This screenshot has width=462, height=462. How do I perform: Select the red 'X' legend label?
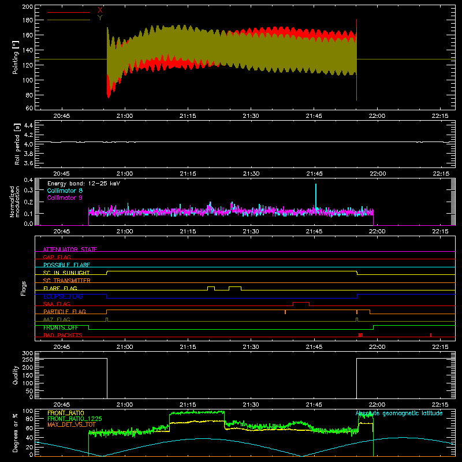tap(100, 10)
